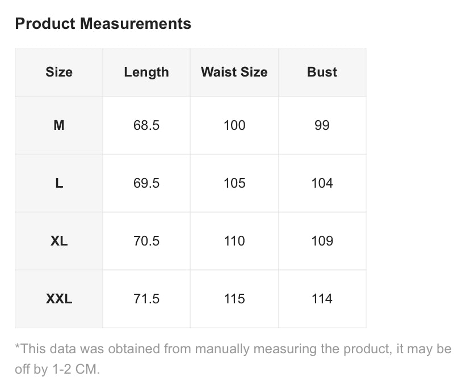
Task: Click the M size row label
Action: [x=59, y=125]
